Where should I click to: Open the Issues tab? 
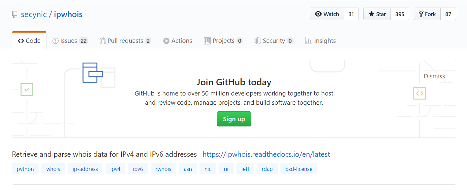70,41
